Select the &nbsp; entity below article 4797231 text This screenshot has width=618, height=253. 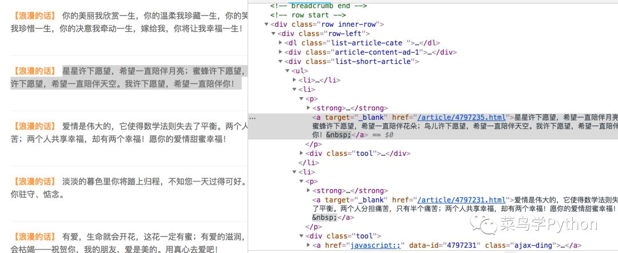[324, 218]
